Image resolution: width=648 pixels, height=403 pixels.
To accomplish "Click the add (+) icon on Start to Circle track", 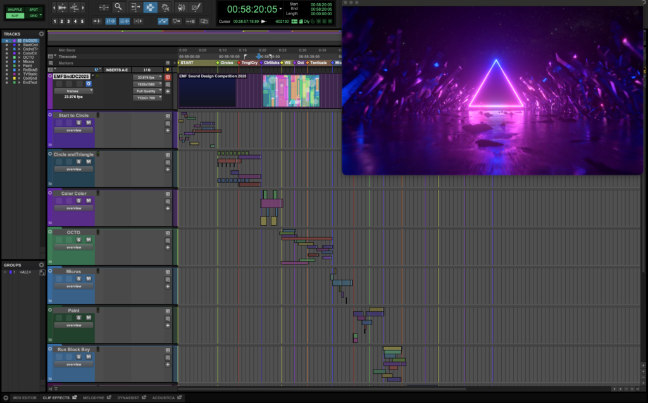I will (x=168, y=130).
